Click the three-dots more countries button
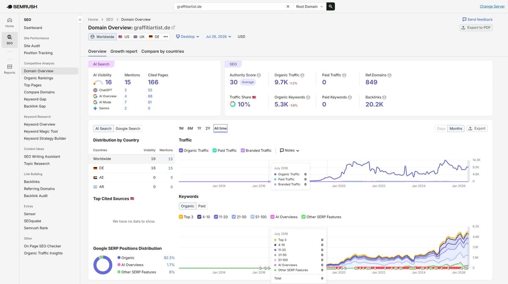 pos(166,37)
